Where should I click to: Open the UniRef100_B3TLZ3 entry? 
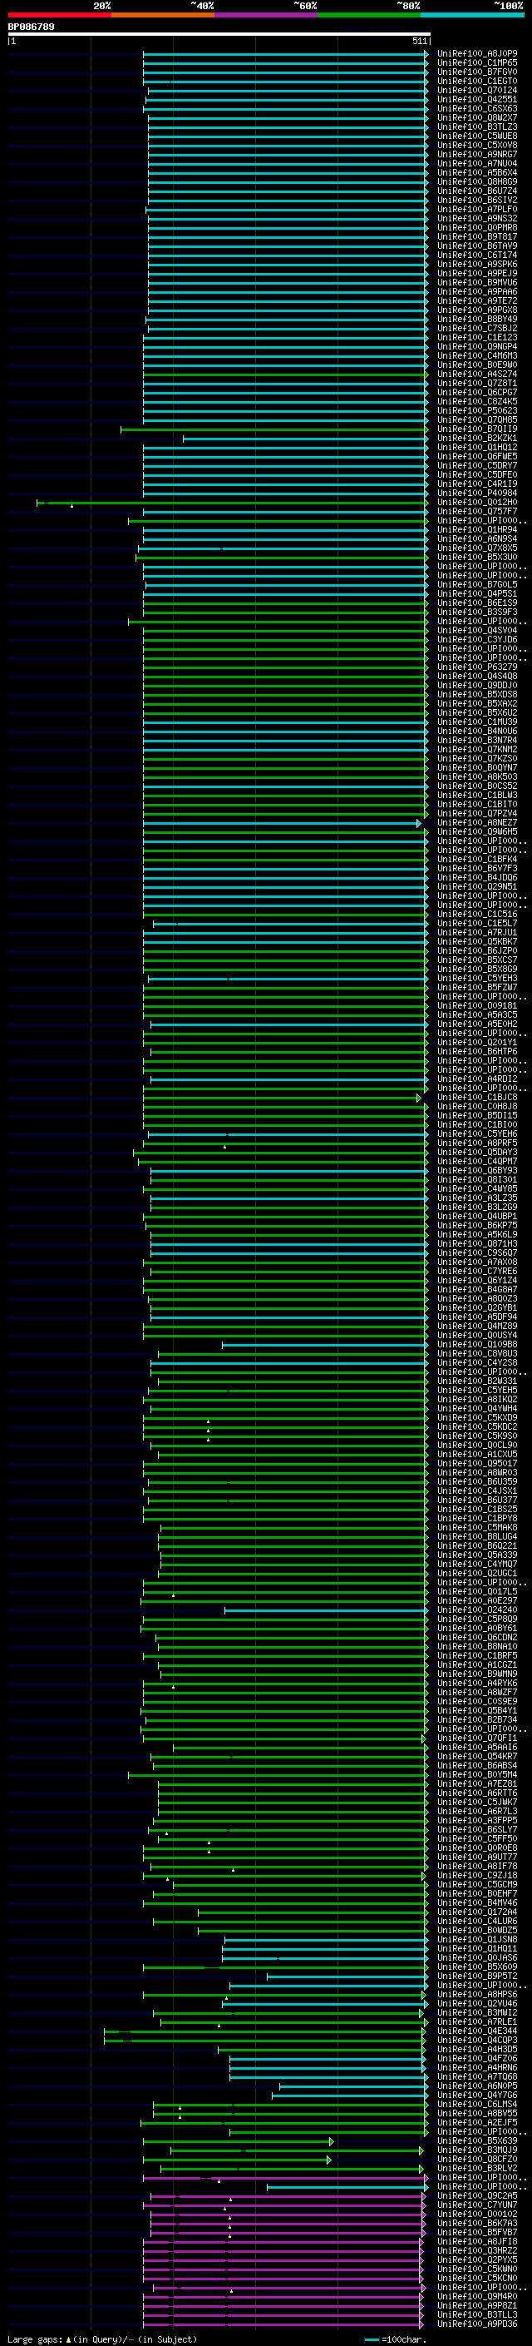click(477, 126)
